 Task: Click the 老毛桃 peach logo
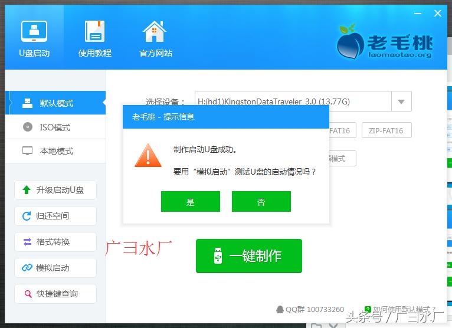[x=385, y=42]
